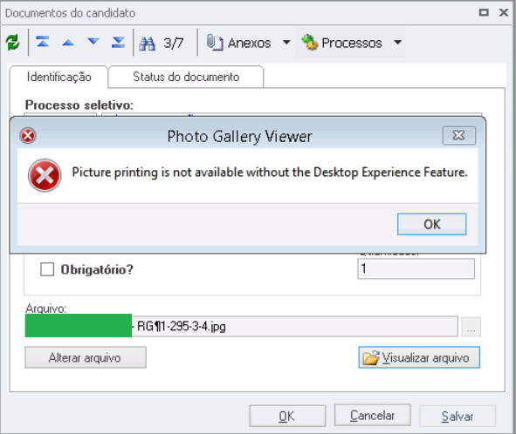Go to the first record arrow
Viewport: 516px width, 434px height.
click(x=43, y=42)
